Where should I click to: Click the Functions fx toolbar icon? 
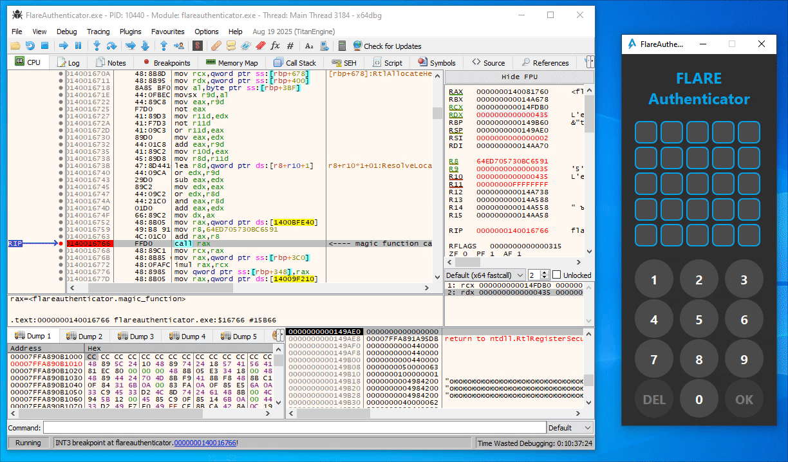276,46
